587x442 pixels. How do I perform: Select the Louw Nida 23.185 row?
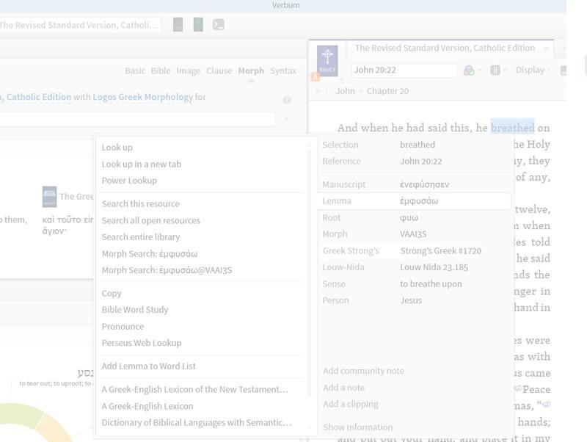(415, 267)
